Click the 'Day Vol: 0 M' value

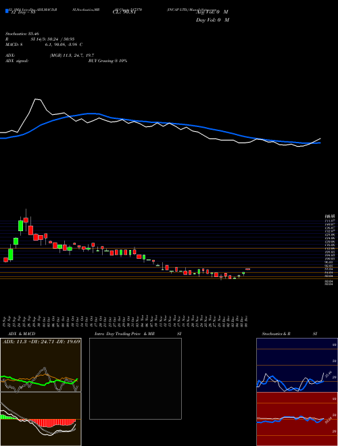tap(212, 20)
